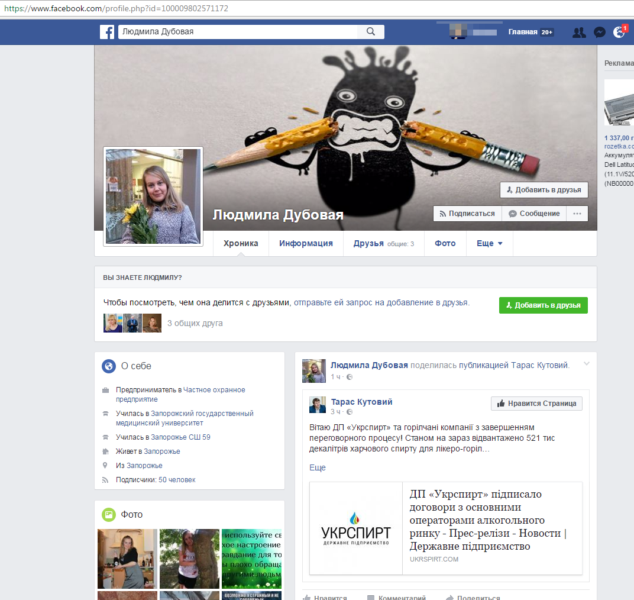
Task: Open the three-dots options on cover photo
Action: coord(577,214)
